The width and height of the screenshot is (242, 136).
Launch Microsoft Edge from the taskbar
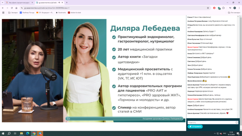pos(28,134)
